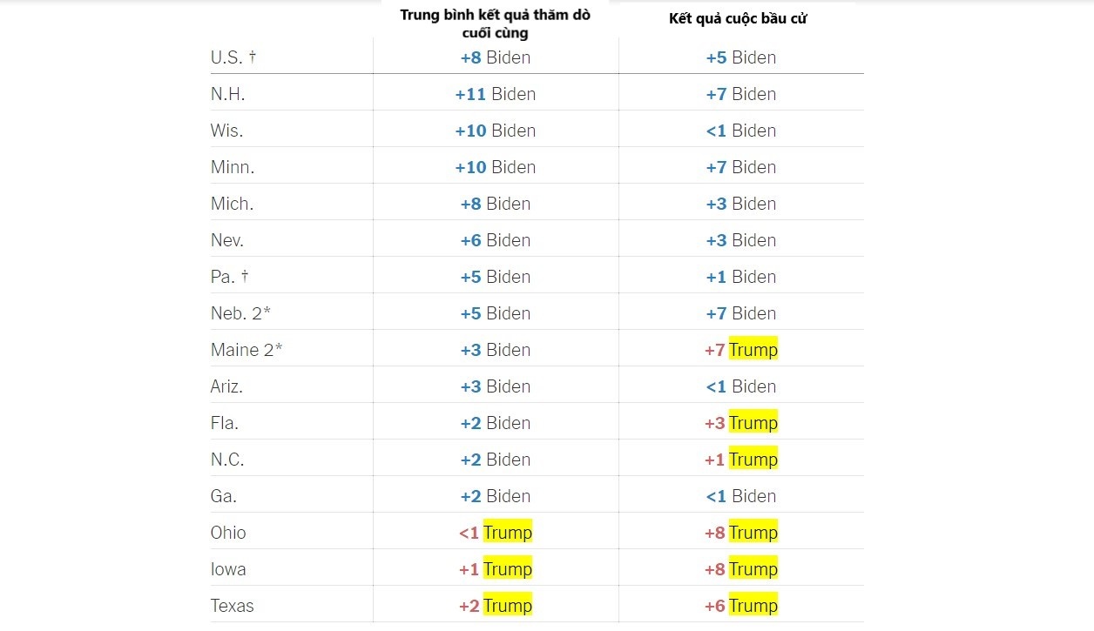The height and width of the screenshot is (631, 1094).
Task: Select the Maine 2* row label
Action: 246,350
